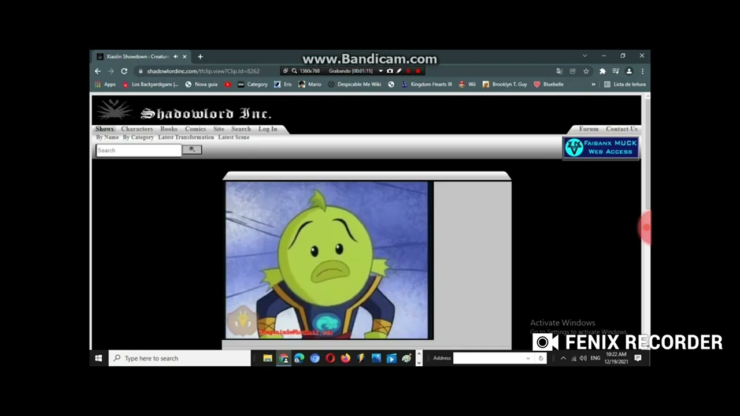Click Latest Transformation submenu link
Viewport: 740px width, 416px height.
tap(186, 138)
